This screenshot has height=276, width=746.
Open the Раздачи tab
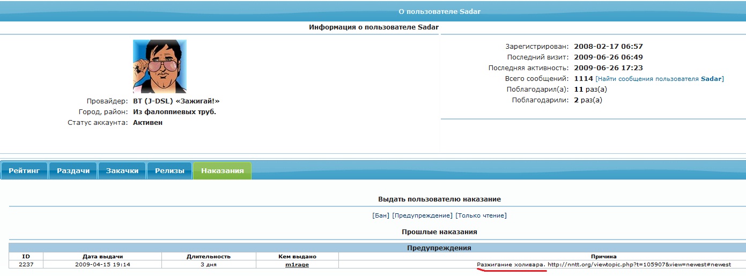[x=73, y=171]
